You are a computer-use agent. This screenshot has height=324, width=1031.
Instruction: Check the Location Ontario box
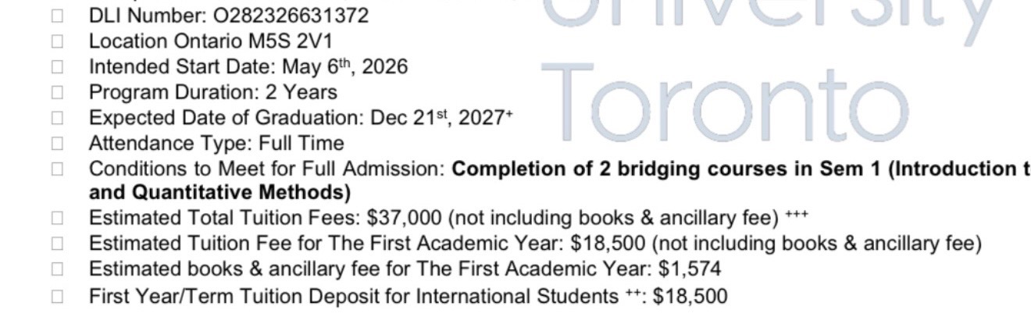click(57, 41)
